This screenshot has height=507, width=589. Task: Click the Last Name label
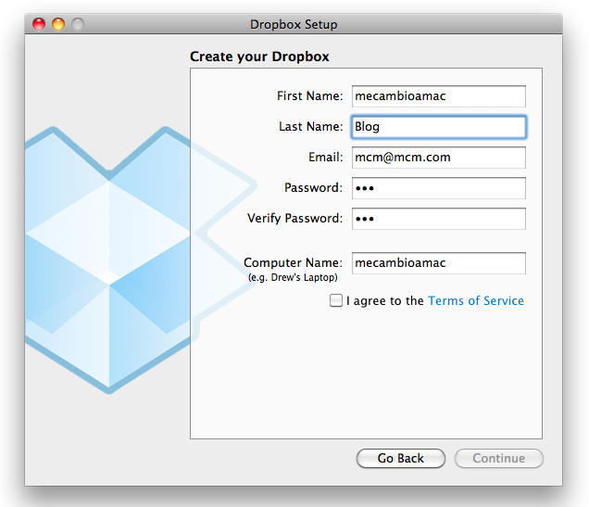[x=310, y=127]
